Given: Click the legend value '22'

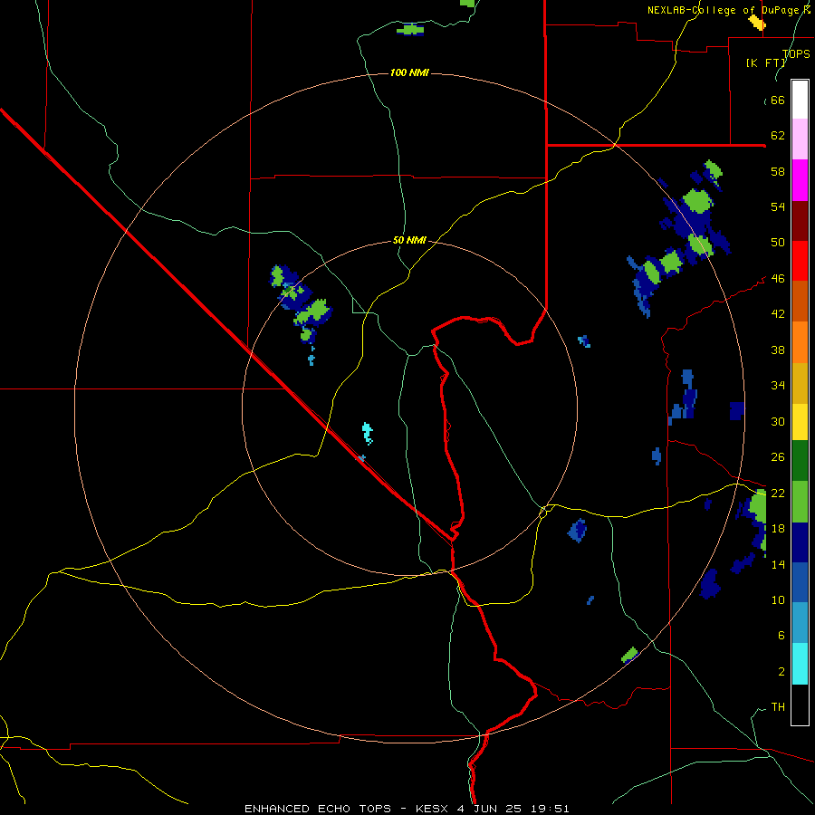Looking at the screenshot, I should coord(778,493).
